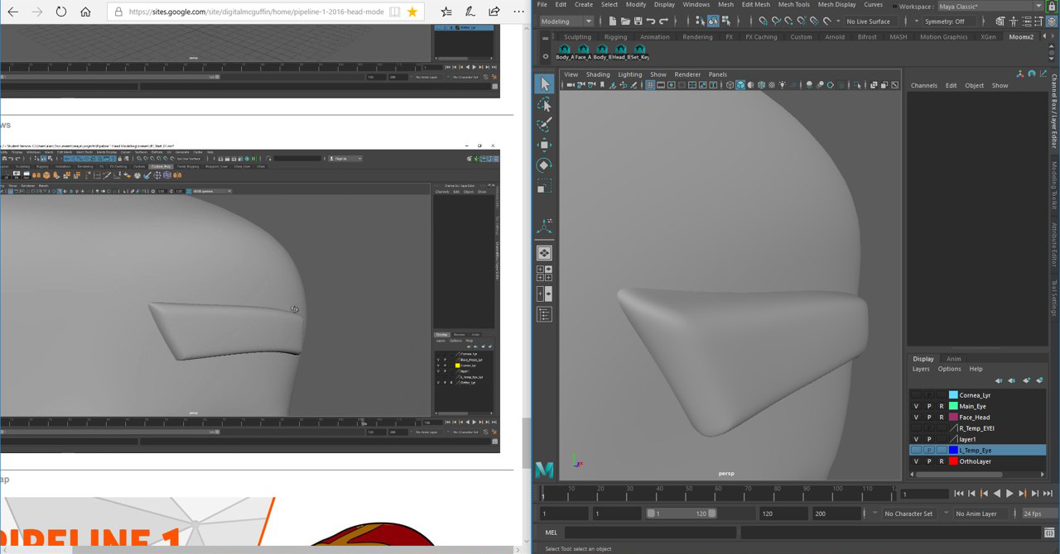Play animation backwards

point(997,493)
